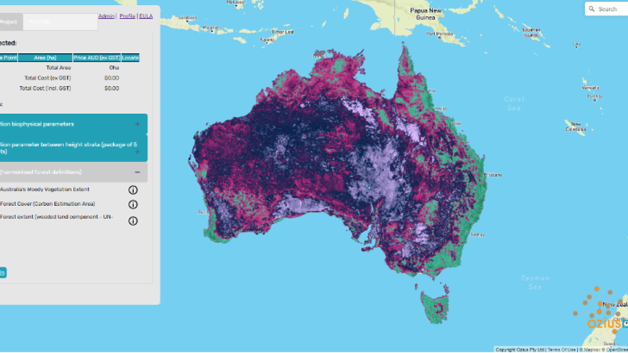628x353 pixels.
Task: Click the teal button at panel bottom
Action: tap(2, 273)
